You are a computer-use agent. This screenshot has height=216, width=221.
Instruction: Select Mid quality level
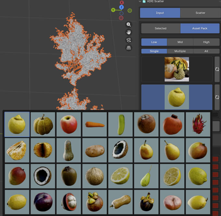coord(180,42)
